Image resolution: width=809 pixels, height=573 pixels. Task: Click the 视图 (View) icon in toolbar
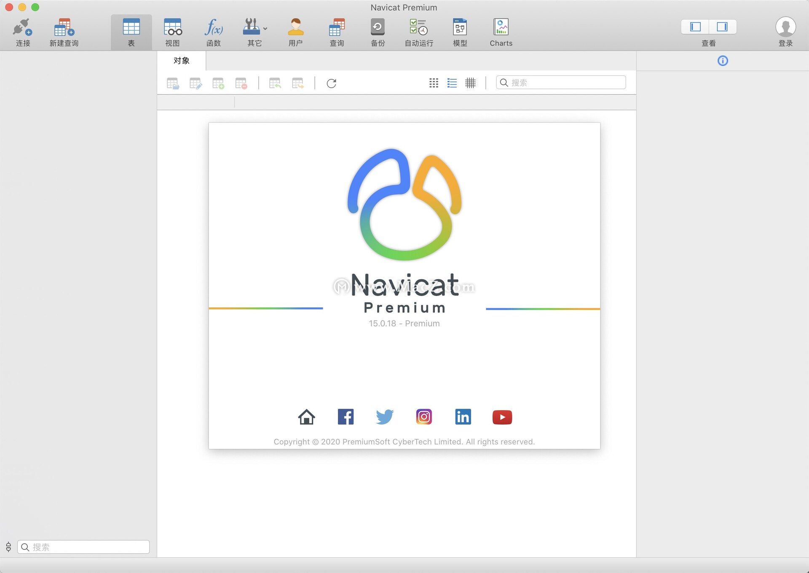click(171, 31)
